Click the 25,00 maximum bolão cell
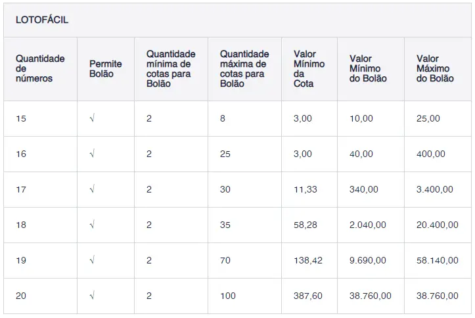 click(x=428, y=119)
